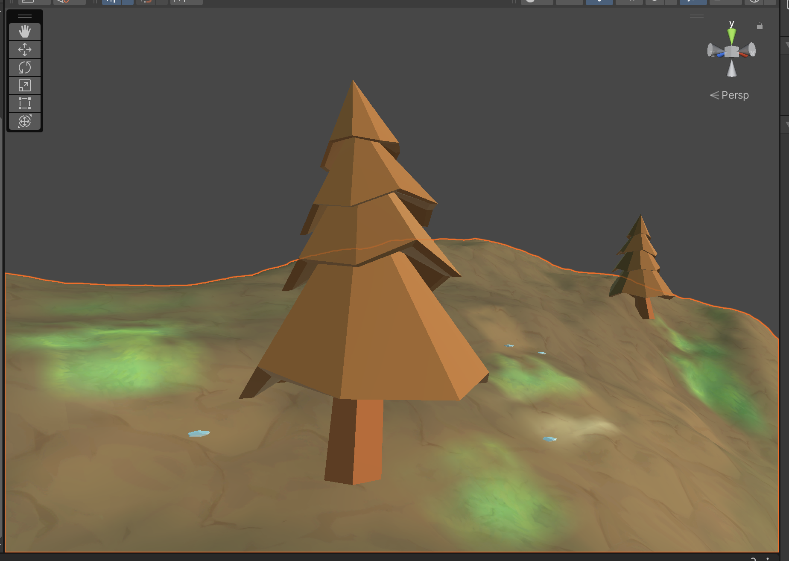
Task: Select the small distant tree
Action: (640, 269)
